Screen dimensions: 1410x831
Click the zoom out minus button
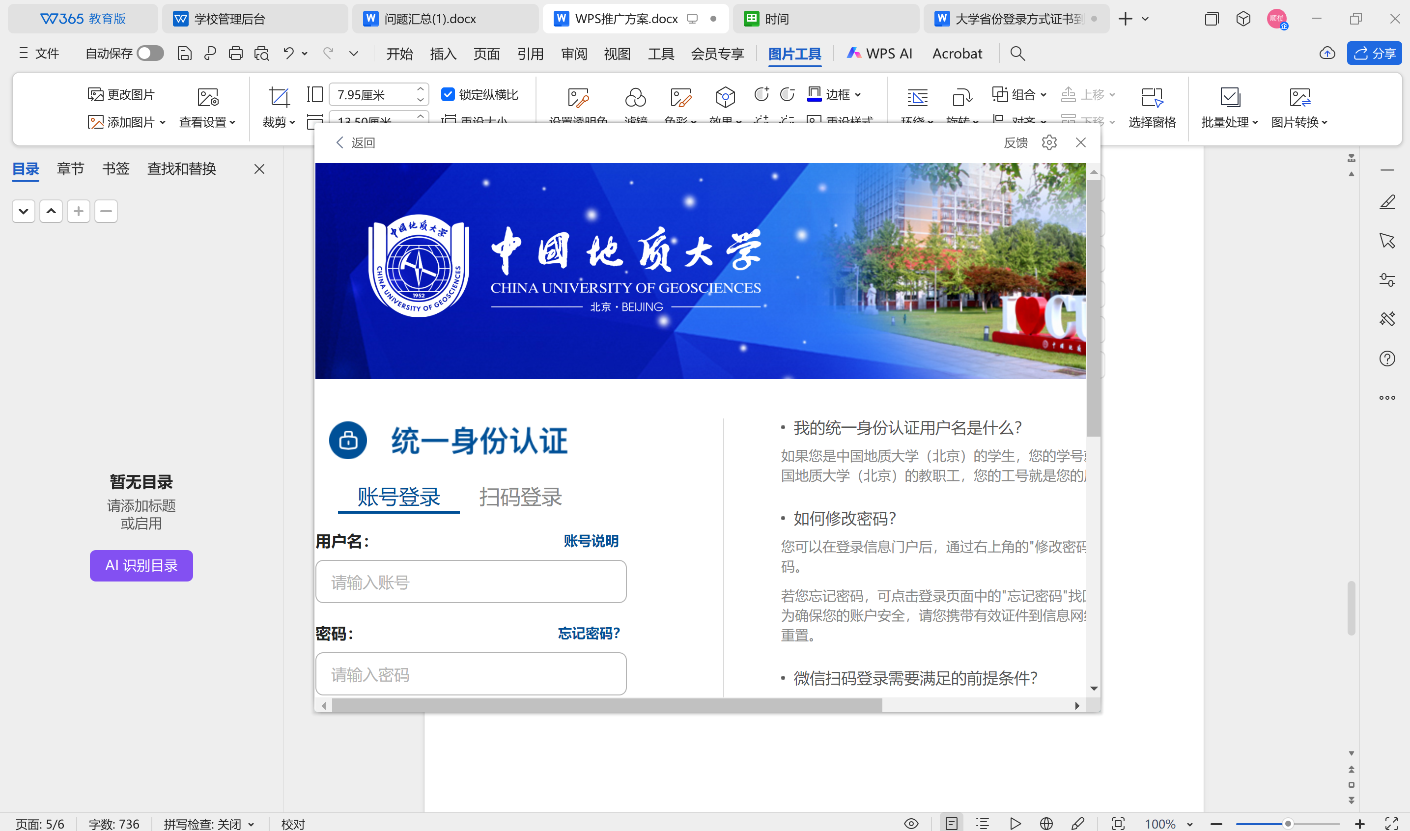pos(1216,823)
